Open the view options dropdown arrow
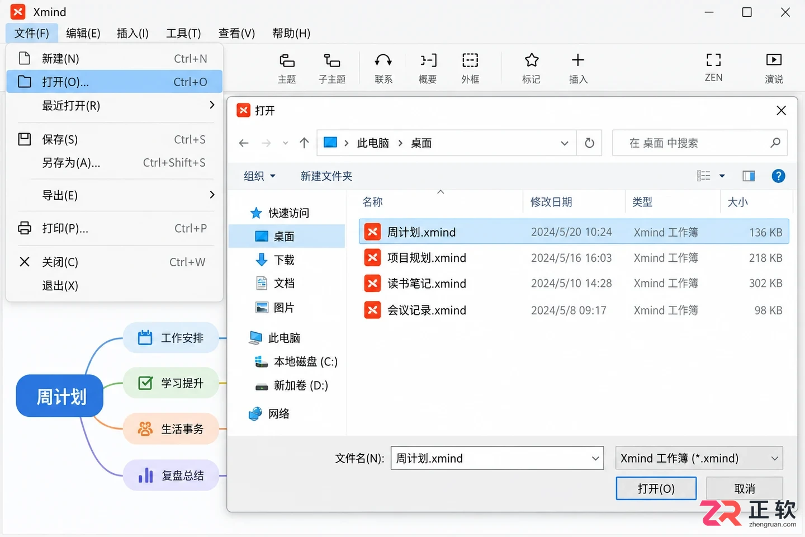The width and height of the screenshot is (805, 537). click(722, 176)
